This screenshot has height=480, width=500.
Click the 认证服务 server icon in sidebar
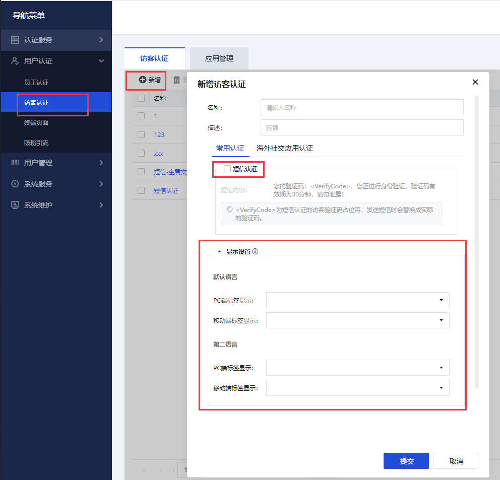click(15, 40)
